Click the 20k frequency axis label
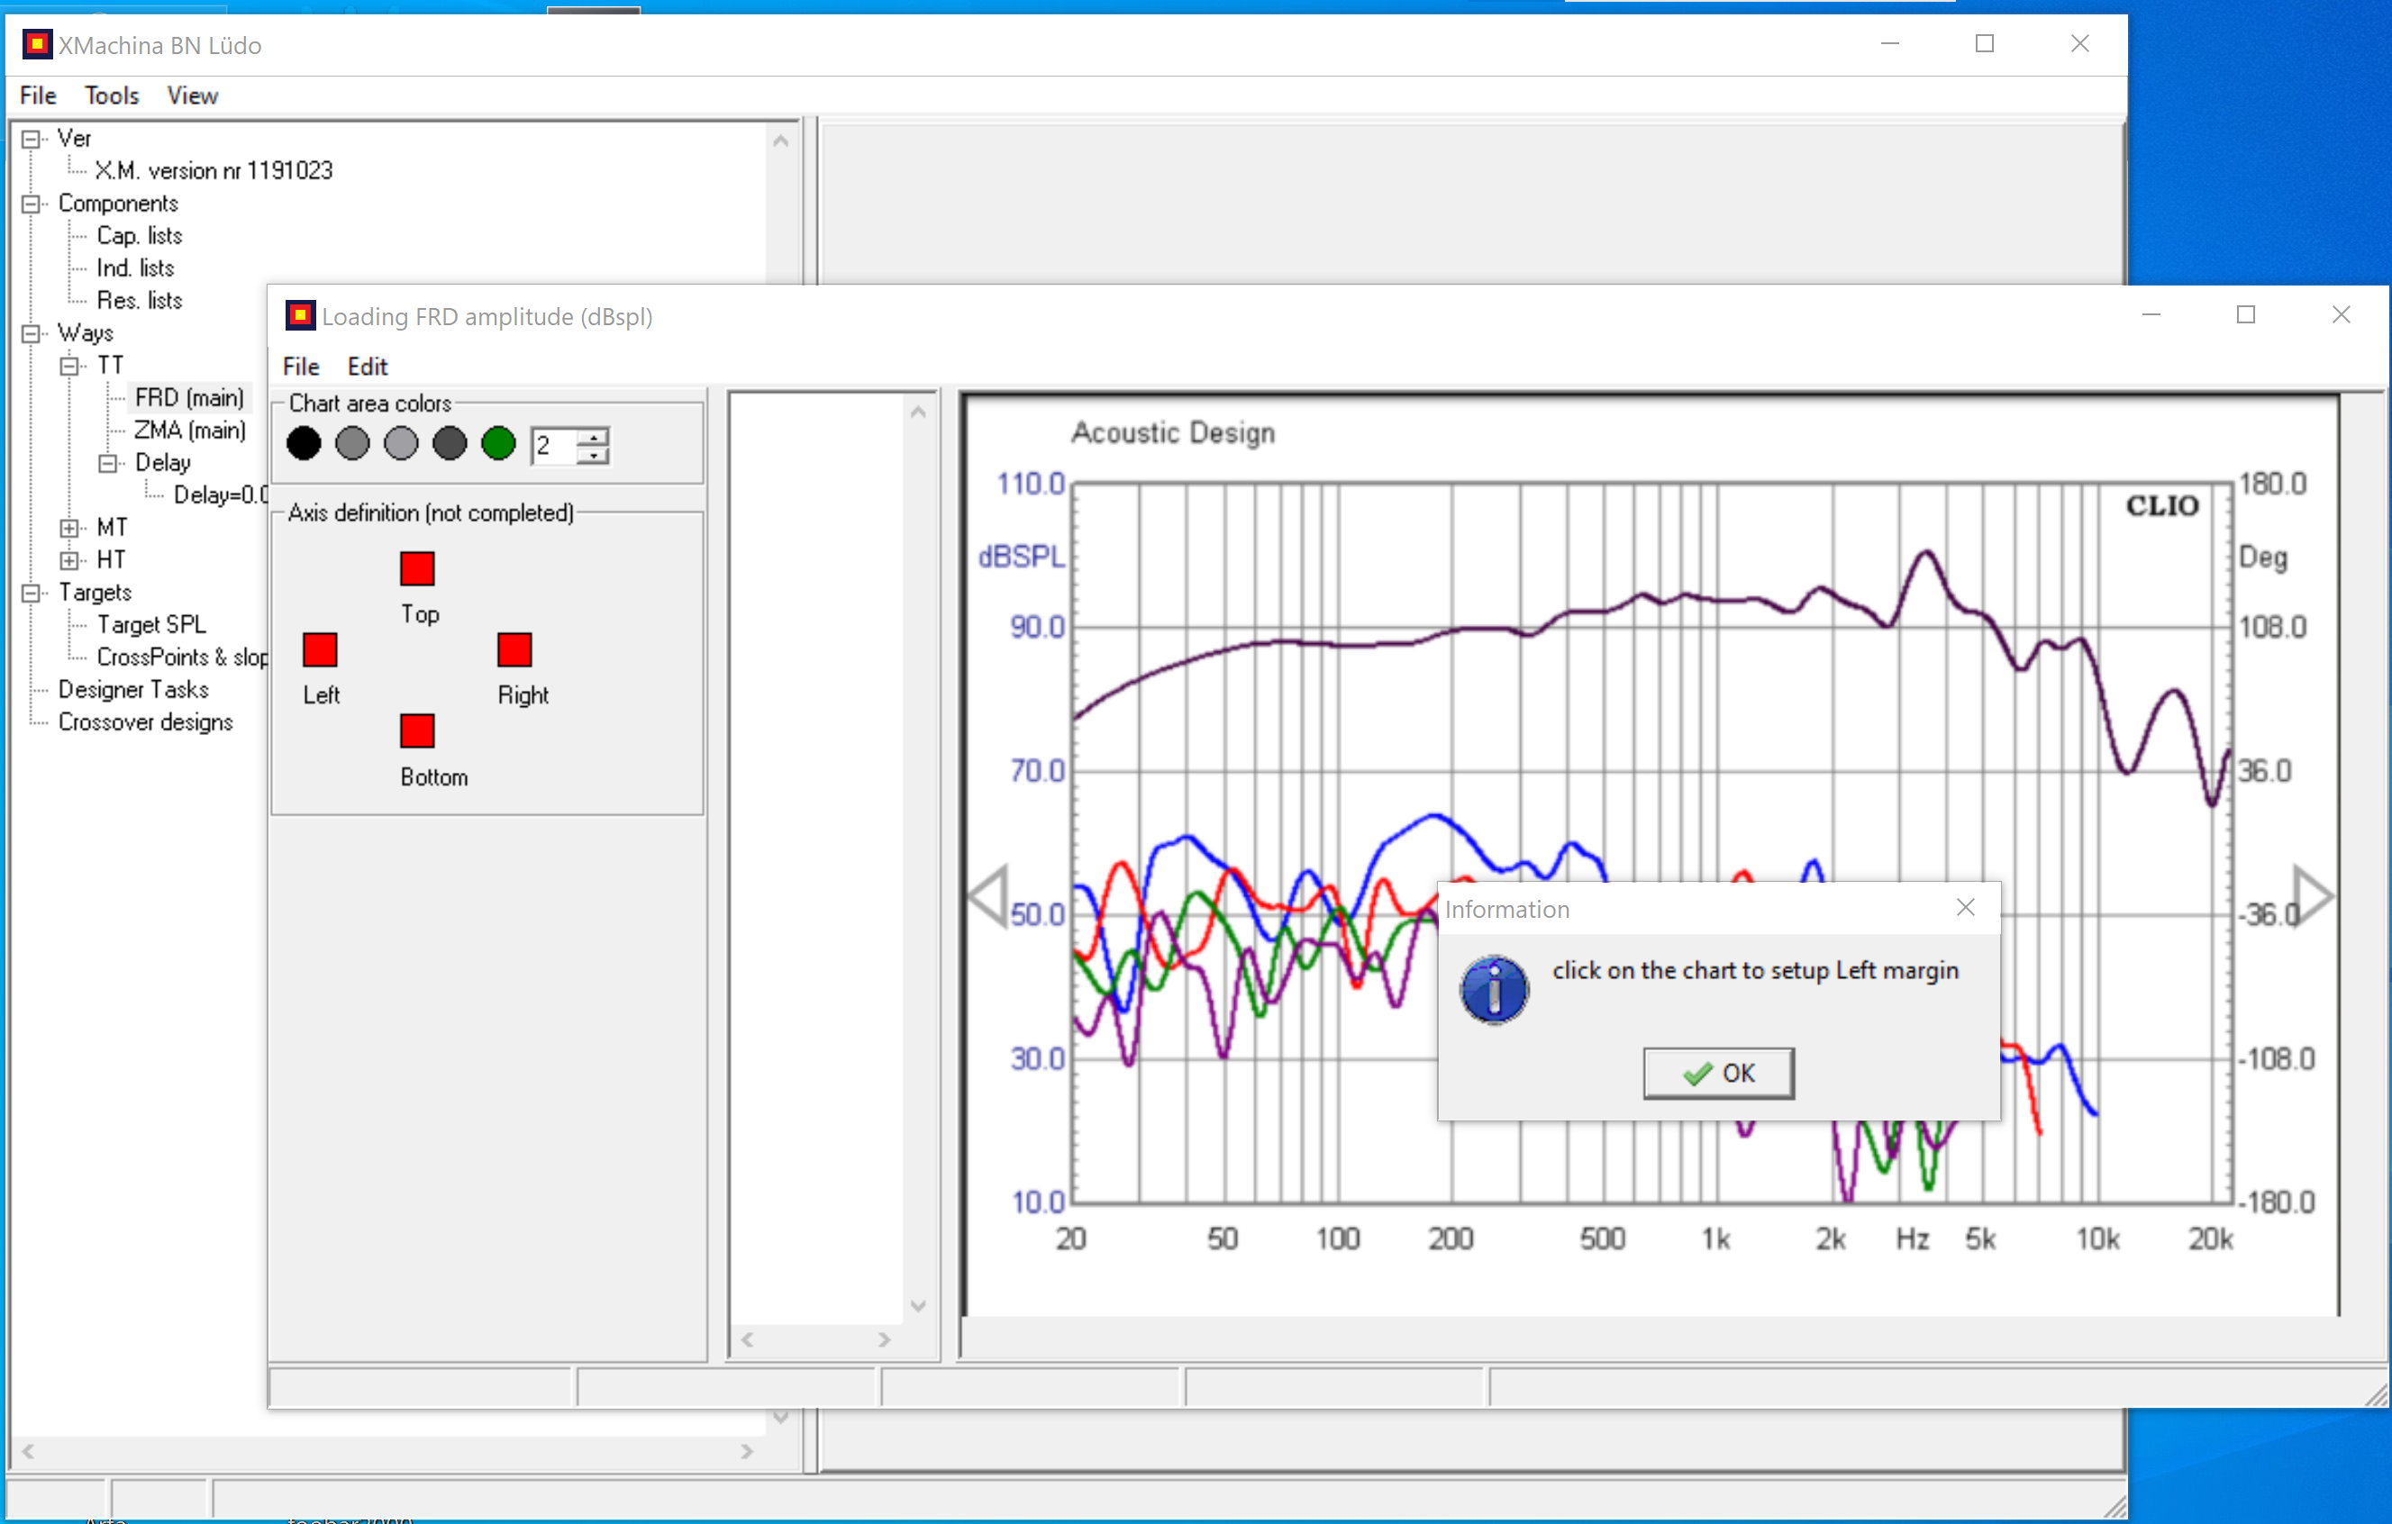Screen dimensions: 2392x1524 click(x=2209, y=1238)
